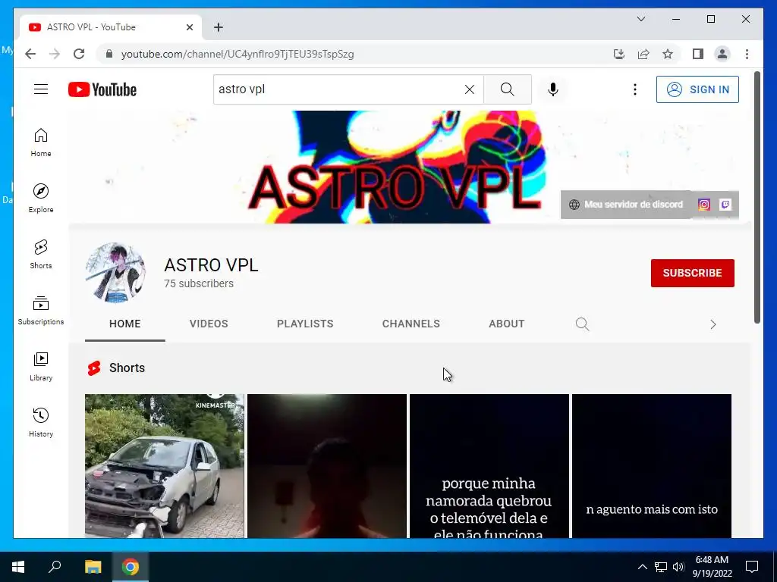The height and width of the screenshot is (582, 777).
Task: Switch to the PLAYLISTS tab
Action: coord(305,324)
